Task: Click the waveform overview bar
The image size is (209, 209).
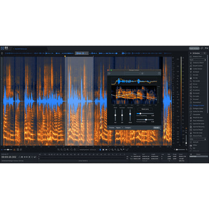Action: coord(87,53)
